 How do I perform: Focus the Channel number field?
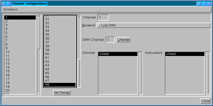[x=103, y=17]
